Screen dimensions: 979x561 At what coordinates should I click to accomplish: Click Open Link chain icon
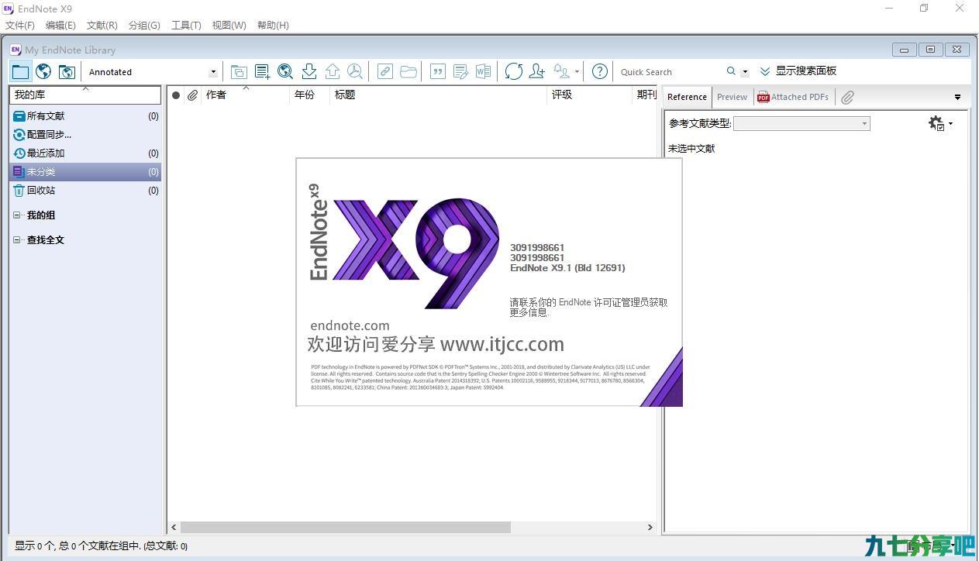(x=384, y=71)
